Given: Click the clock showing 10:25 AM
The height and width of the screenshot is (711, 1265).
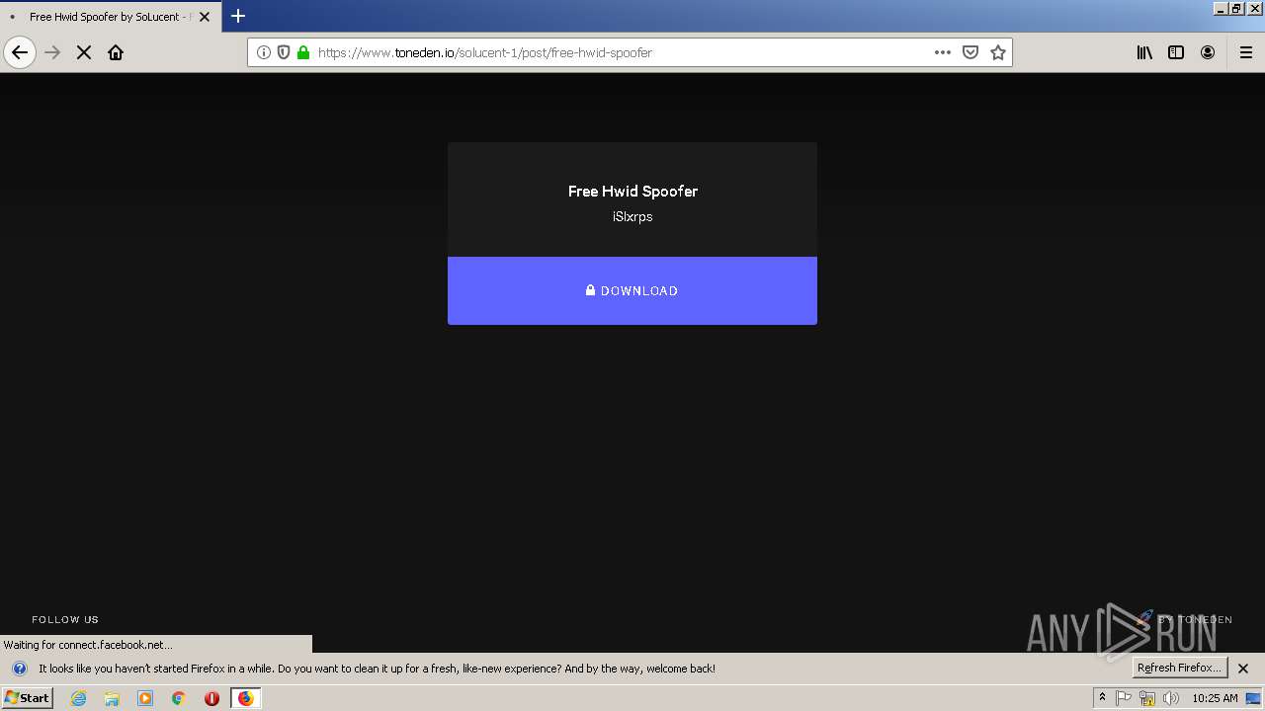Looking at the screenshot, I should pyautogui.click(x=1215, y=698).
